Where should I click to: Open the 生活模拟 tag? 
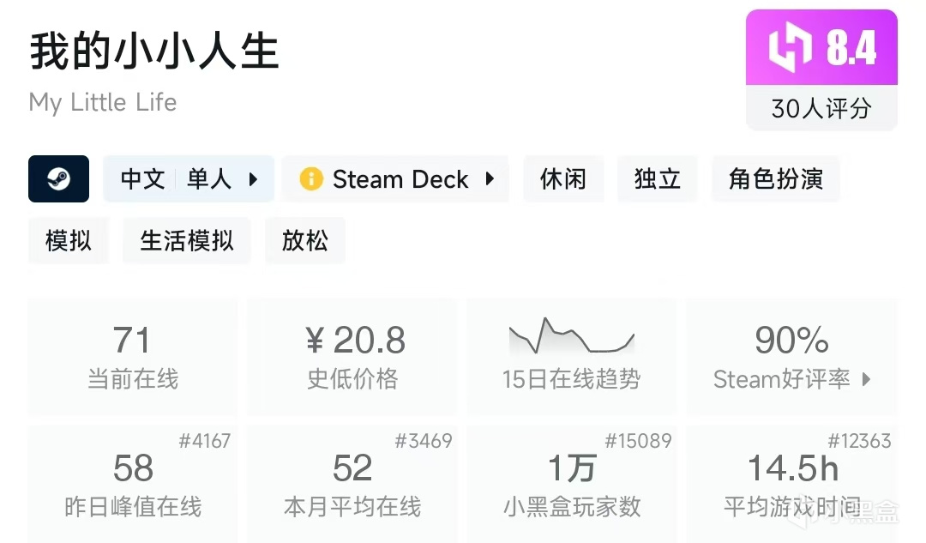coord(187,240)
